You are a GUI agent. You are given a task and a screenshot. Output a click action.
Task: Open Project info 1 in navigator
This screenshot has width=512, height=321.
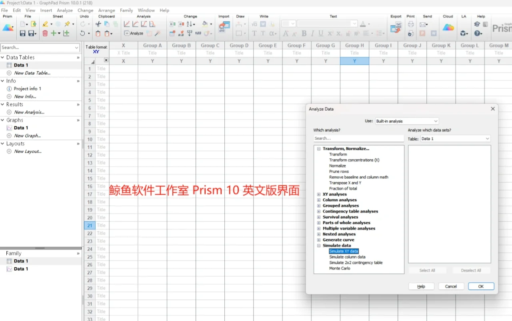(x=27, y=89)
